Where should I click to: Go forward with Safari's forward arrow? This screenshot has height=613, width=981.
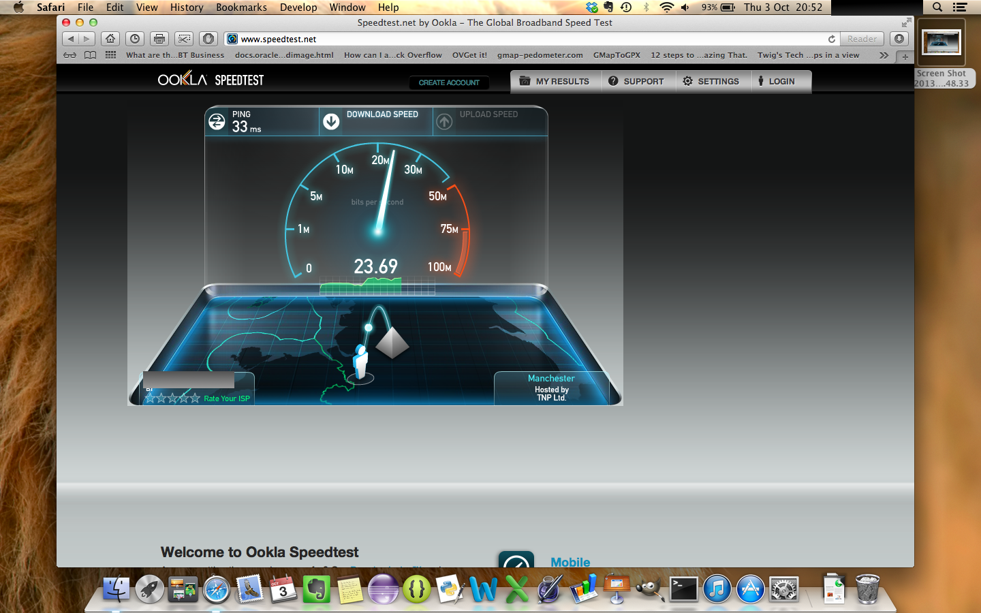(x=87, y=39)
